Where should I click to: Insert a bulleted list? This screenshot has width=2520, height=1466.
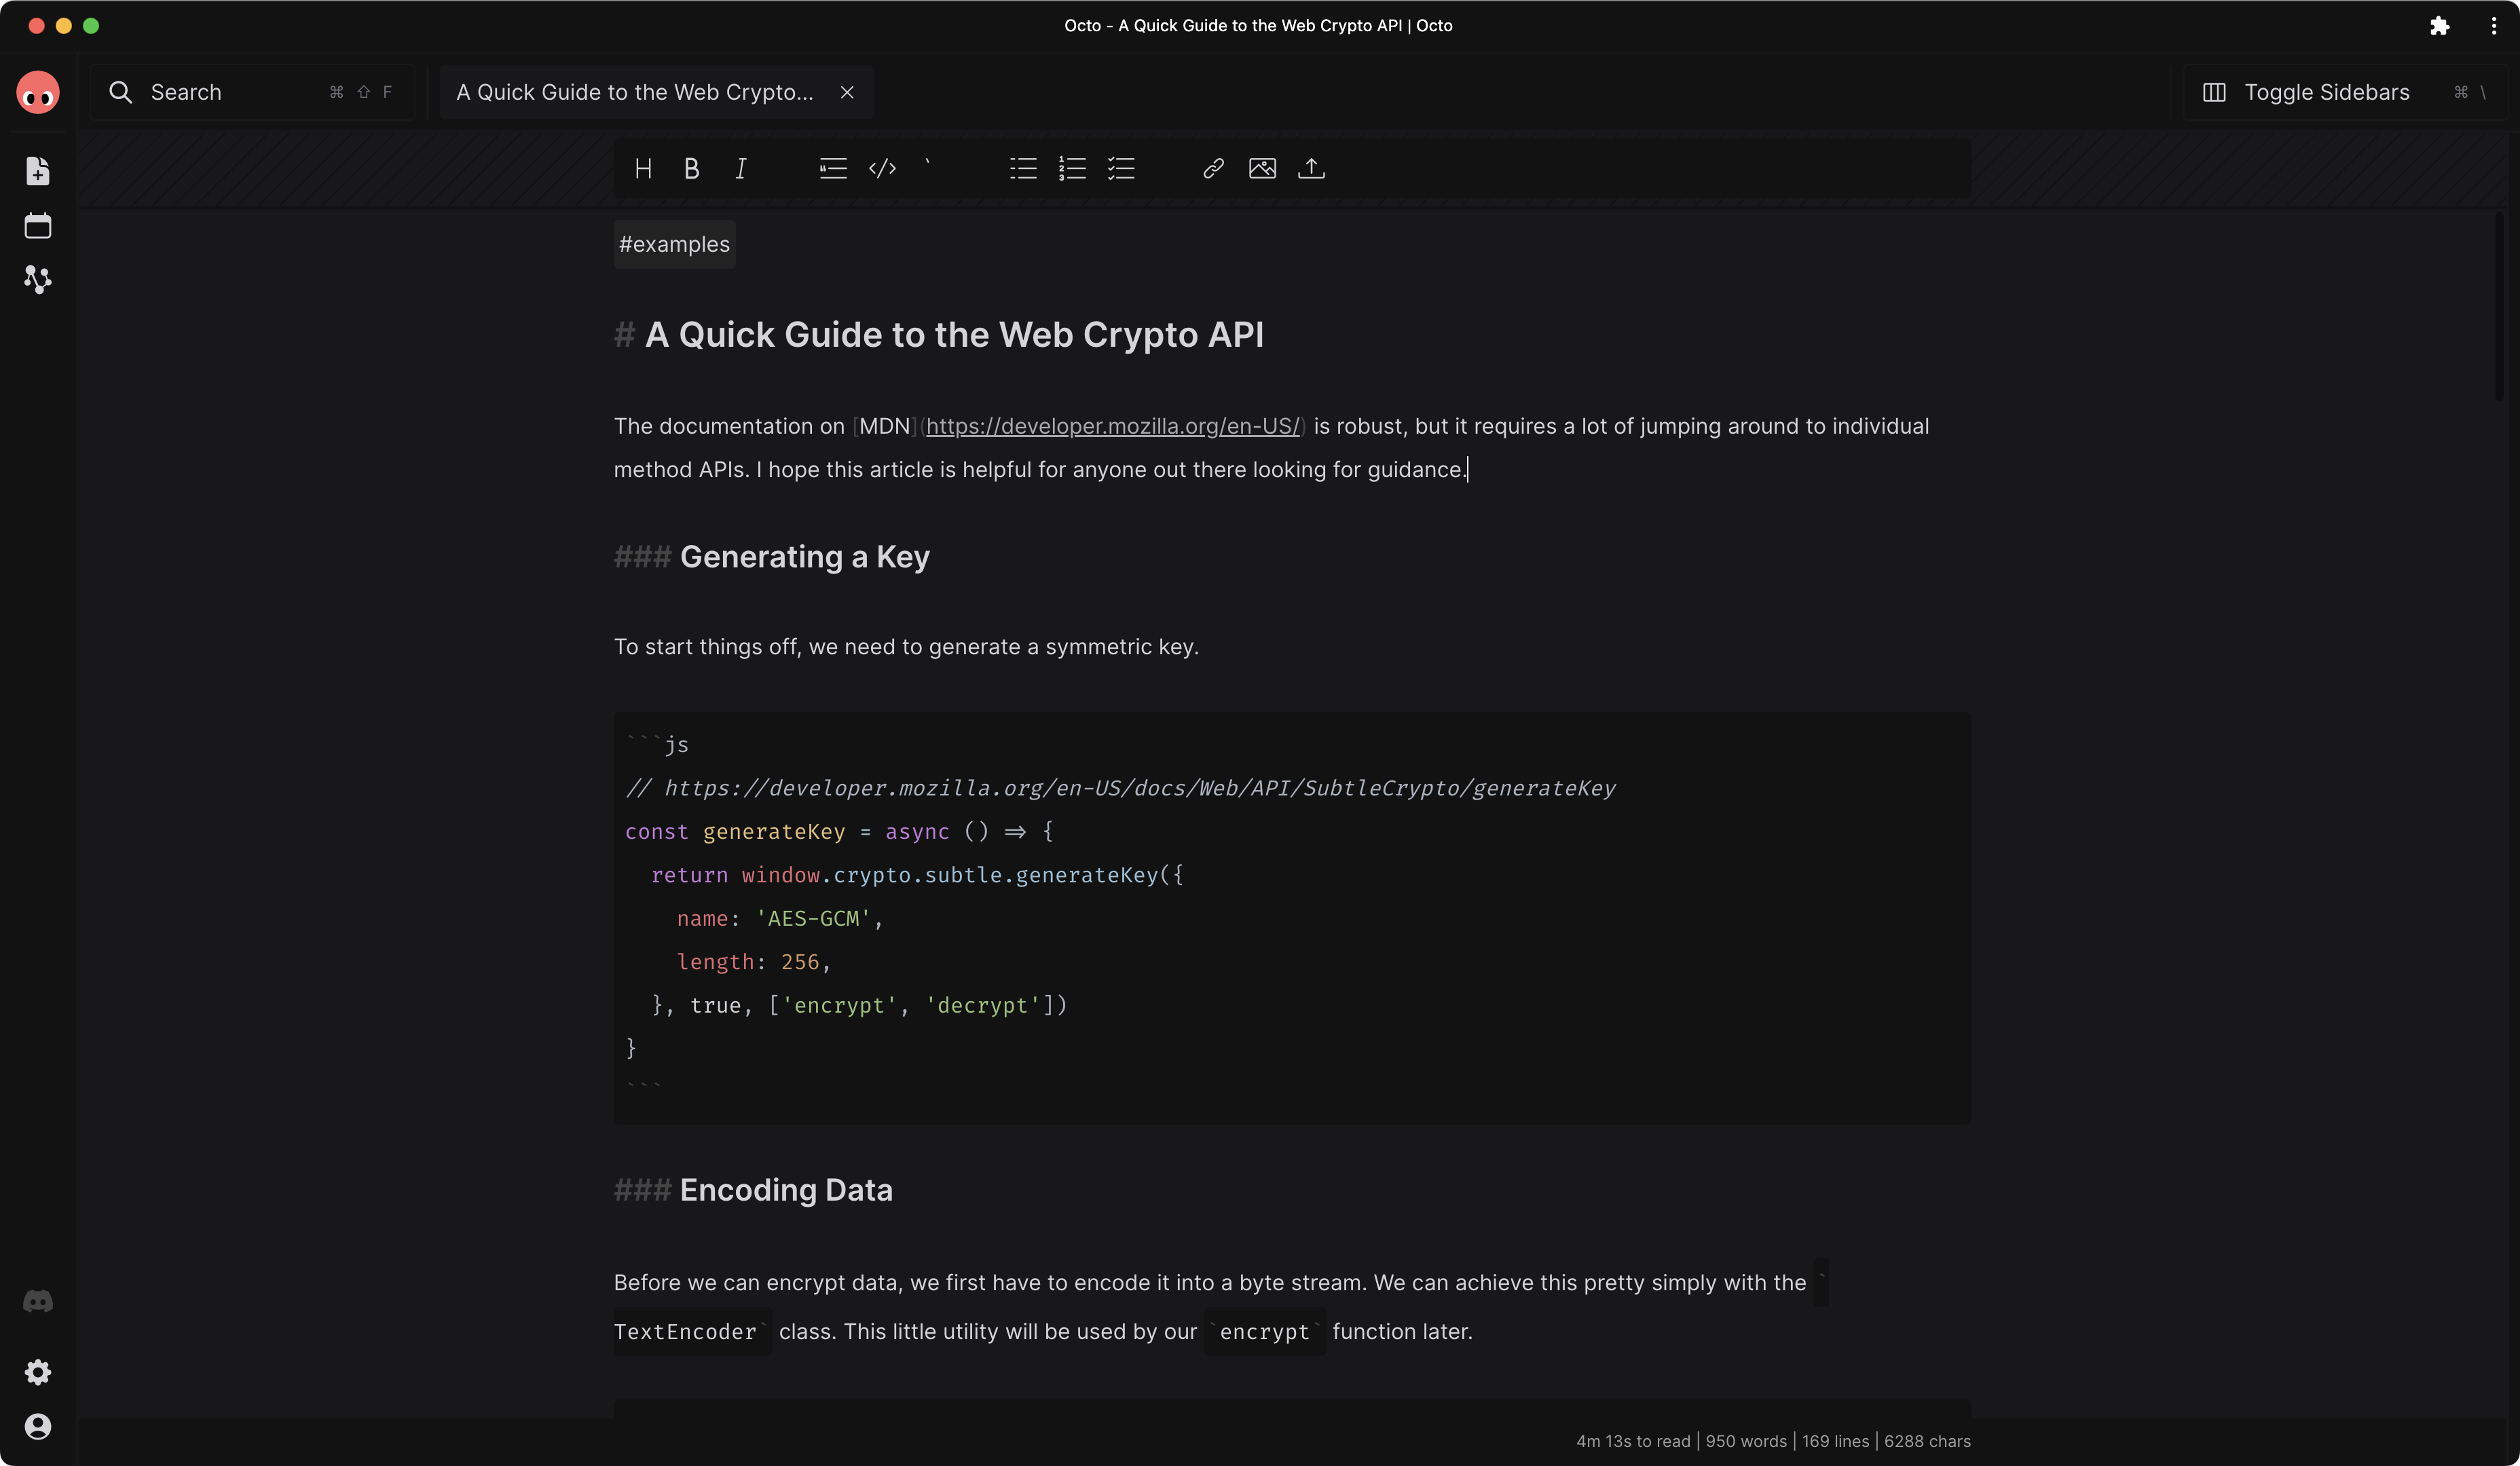[1023, 169]
